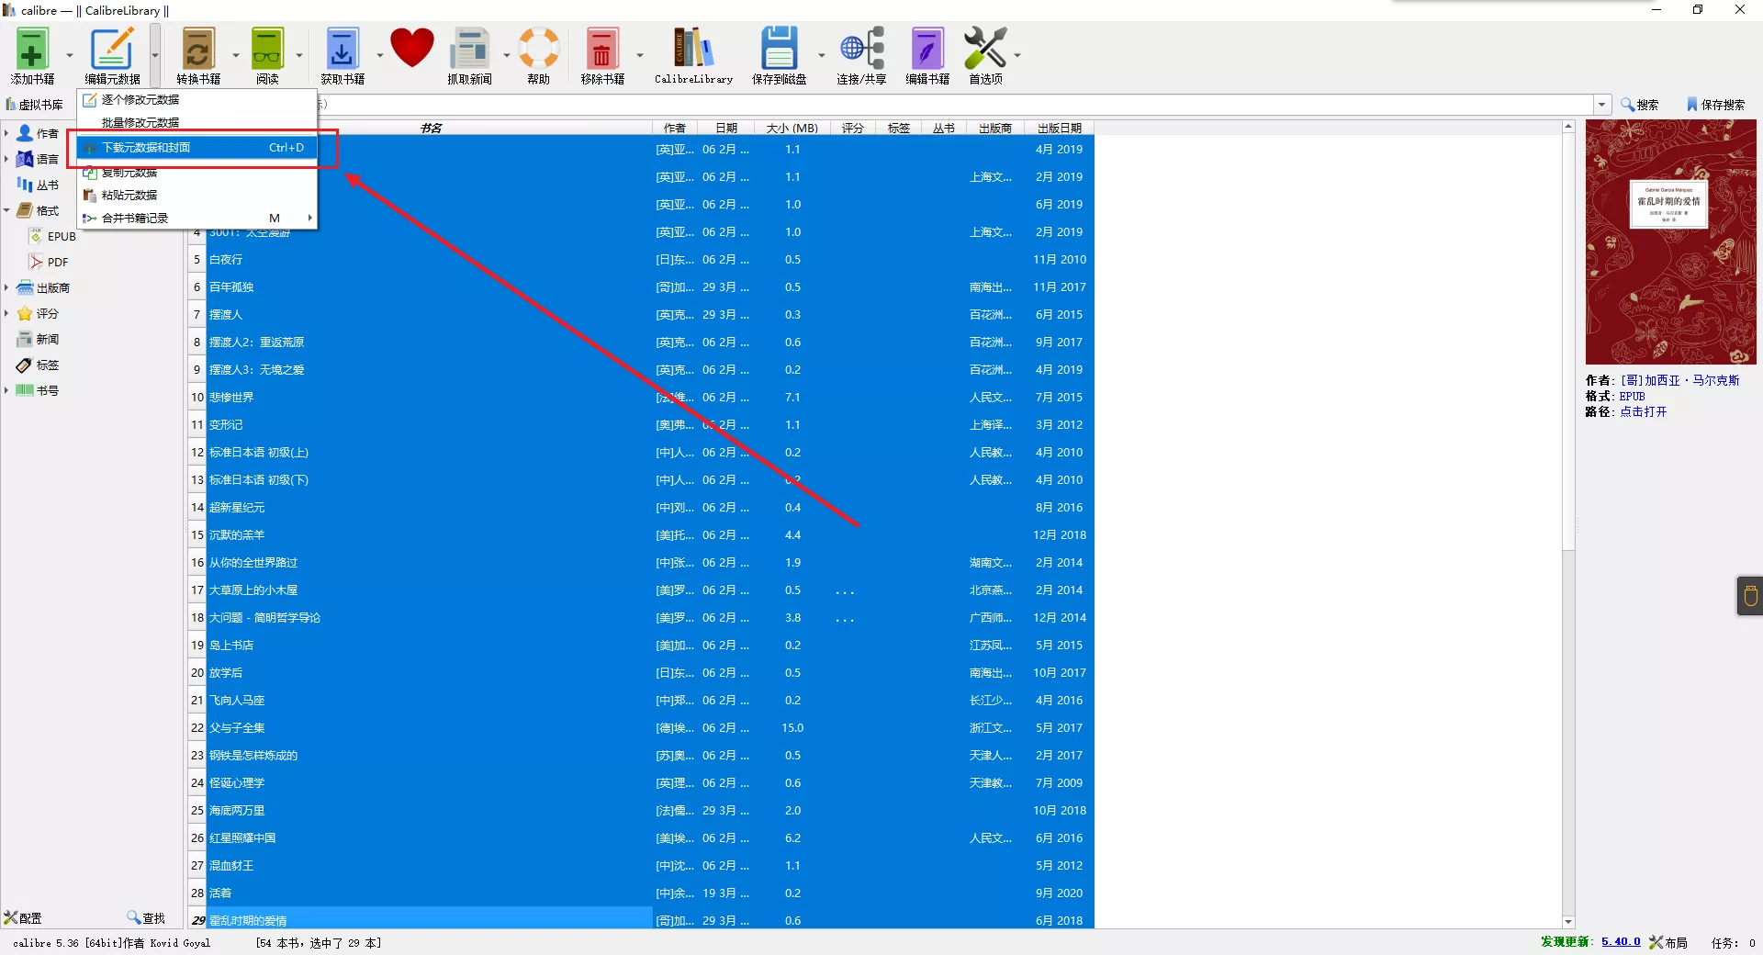Open the search history dropdown arrow
Viewport: 1763px width, 955px height.
click(x=1601, y=105)
